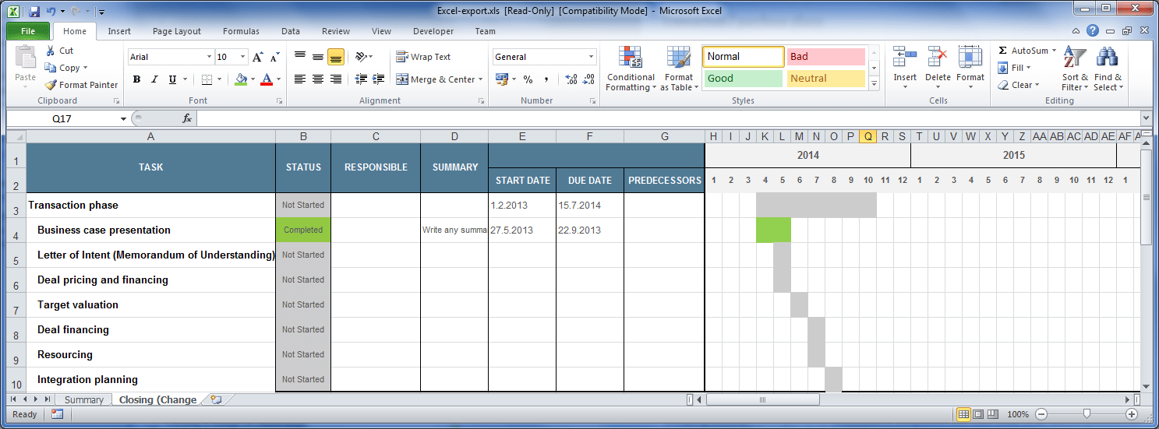
Task: Click the Cut scissors icon
Action: pyautogui.click(x=51, y=51)
